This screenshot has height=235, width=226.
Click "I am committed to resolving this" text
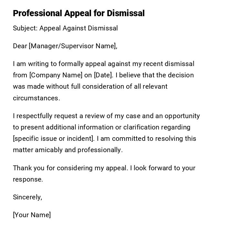[x=146, y=139]
